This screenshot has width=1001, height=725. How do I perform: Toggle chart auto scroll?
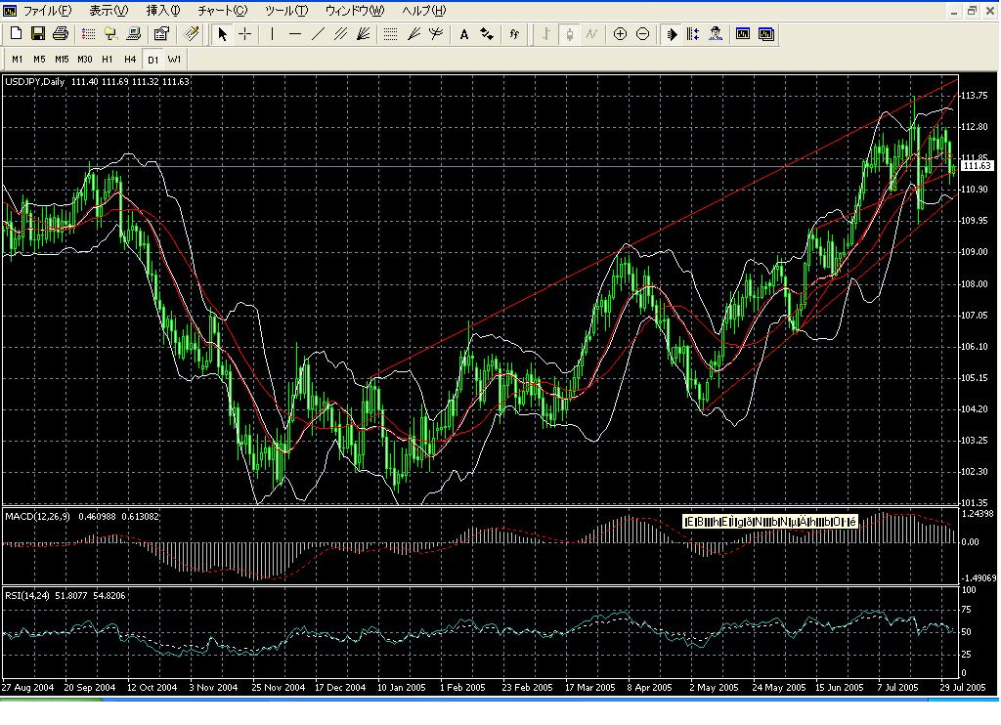[x=672, y=34]
